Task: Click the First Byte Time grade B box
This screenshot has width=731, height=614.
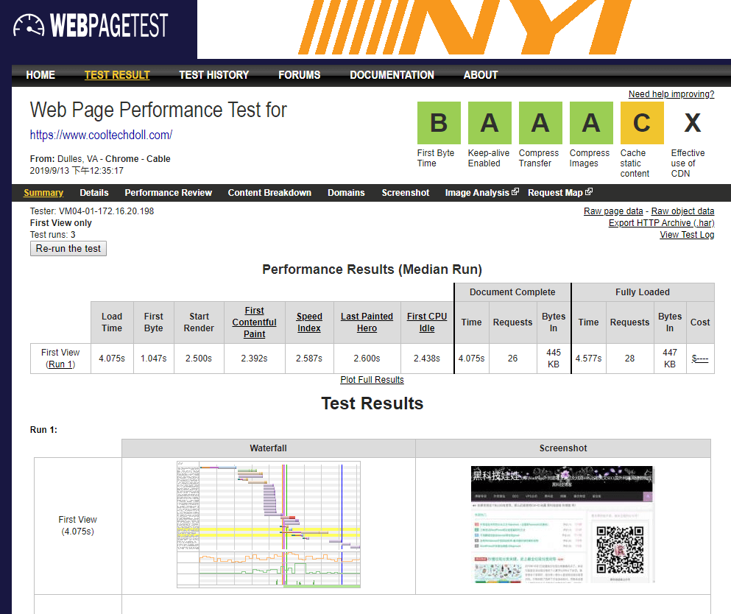Action: click(439, 123)
